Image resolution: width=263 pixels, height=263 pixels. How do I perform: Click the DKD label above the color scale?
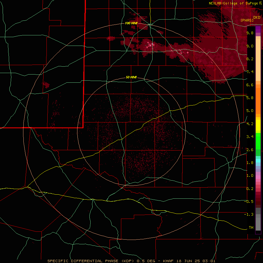257,18
